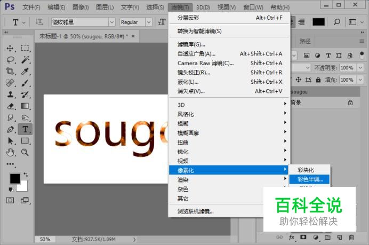369x245 pixels.
Task: Choose 彩色半调... from the submenu
Action: [x=309, y=179]
